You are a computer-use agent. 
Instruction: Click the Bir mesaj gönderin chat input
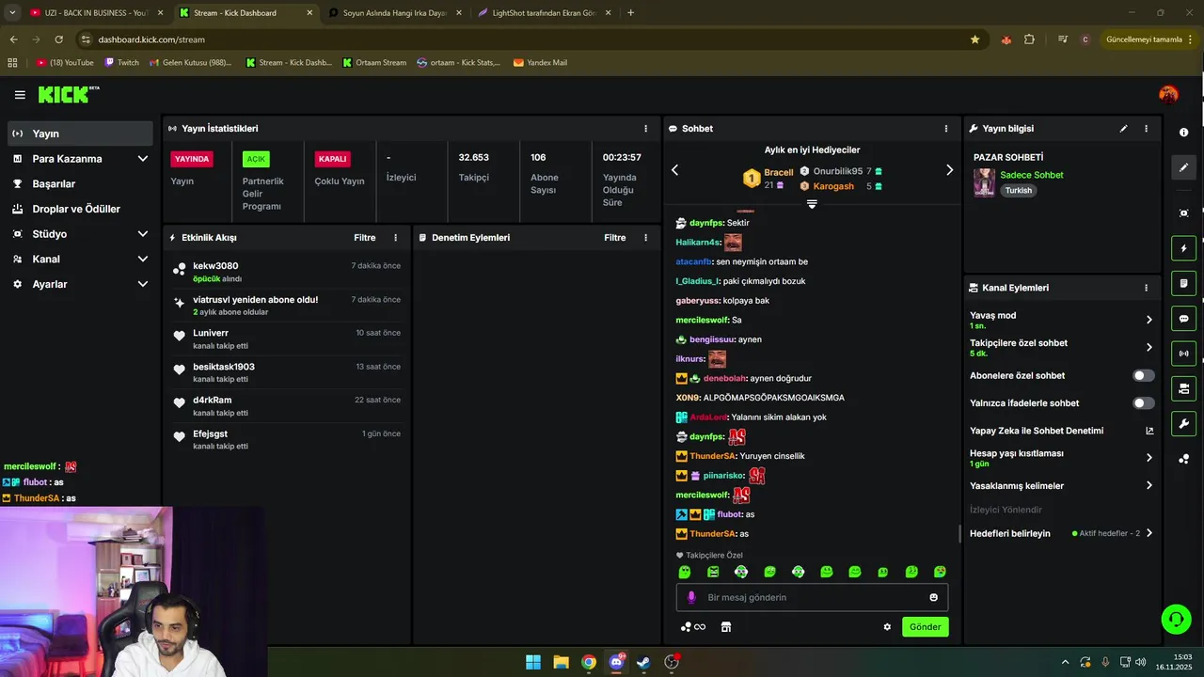pyautogui.click(x=812, y=597)
